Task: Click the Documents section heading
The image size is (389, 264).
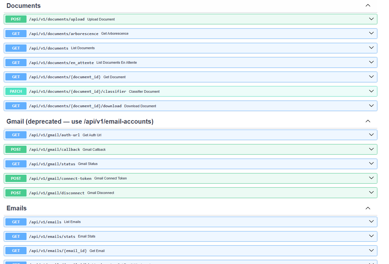Action: [24, 6]
